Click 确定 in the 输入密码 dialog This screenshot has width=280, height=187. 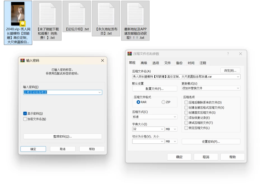point(33,149)
